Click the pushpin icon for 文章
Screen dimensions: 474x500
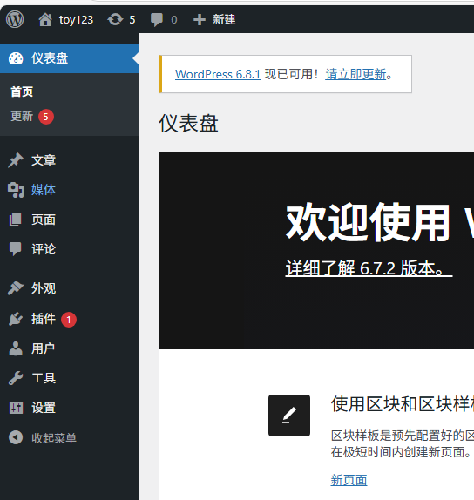tap(16, 160)
